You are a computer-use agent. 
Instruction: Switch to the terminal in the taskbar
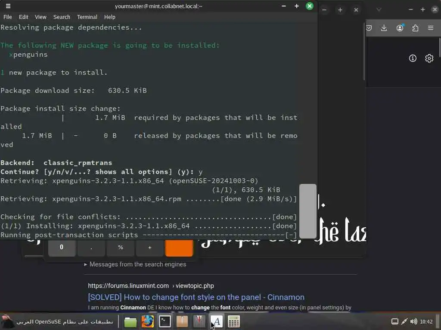(x=165, y=321)
